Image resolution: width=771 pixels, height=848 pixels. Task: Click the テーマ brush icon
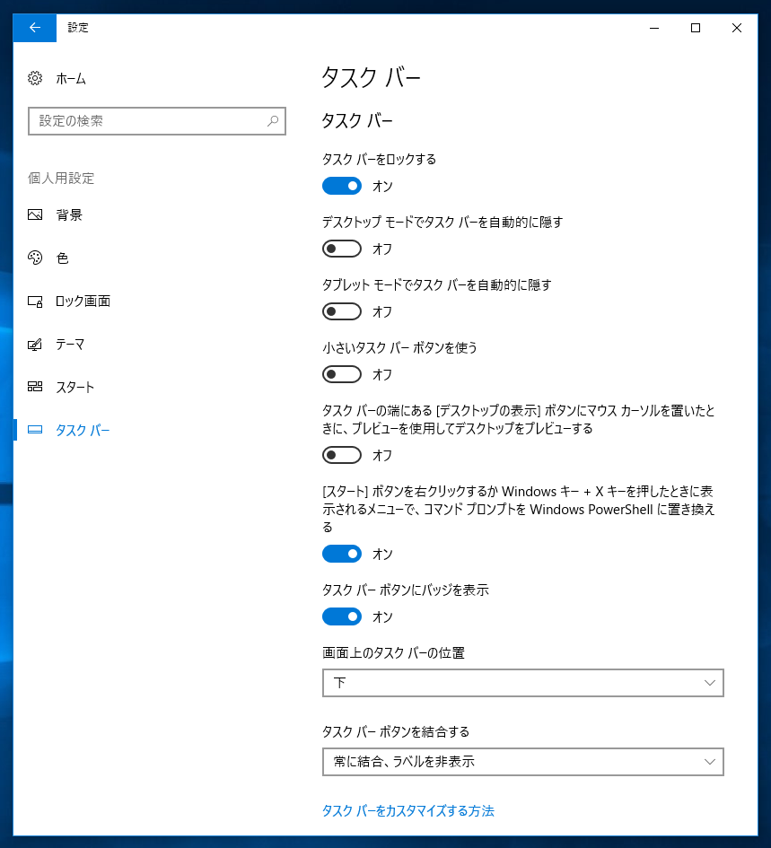click(x=35, y=345)
